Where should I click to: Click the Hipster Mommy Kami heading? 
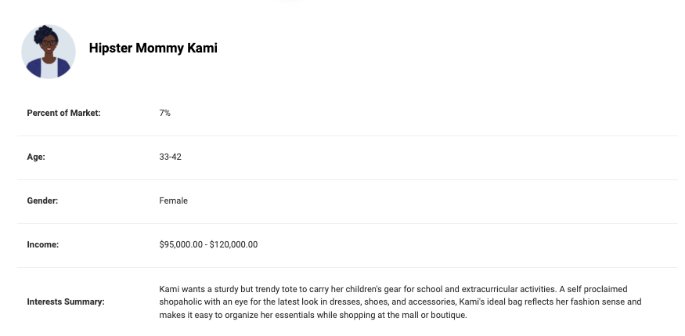click(153, 48)
